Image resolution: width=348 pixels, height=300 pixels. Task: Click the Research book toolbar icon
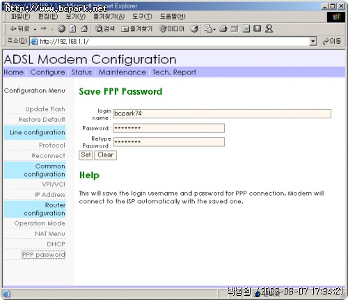click(258, 29)
